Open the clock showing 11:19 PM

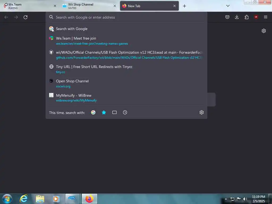click(x=258, y=199)
